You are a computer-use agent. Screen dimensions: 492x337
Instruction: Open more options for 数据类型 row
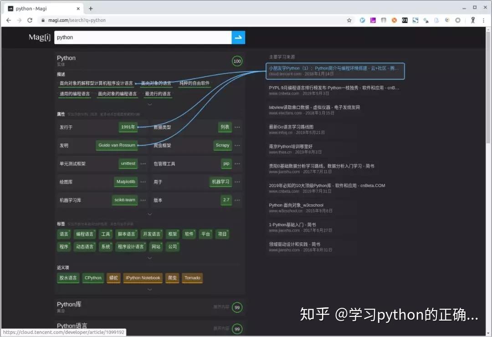point(237,127)
